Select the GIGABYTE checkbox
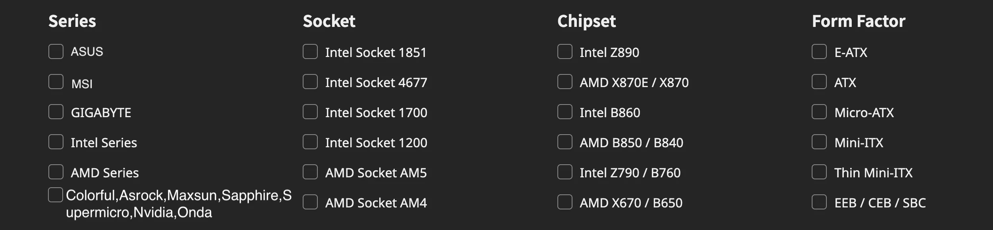This screenshot has height=230, width=993. 56,112
